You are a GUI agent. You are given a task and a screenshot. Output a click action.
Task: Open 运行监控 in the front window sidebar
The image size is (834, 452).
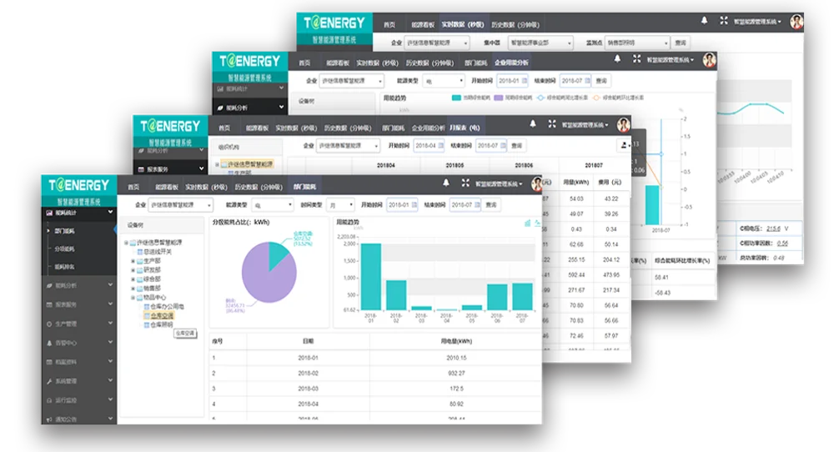coord(79,400)
